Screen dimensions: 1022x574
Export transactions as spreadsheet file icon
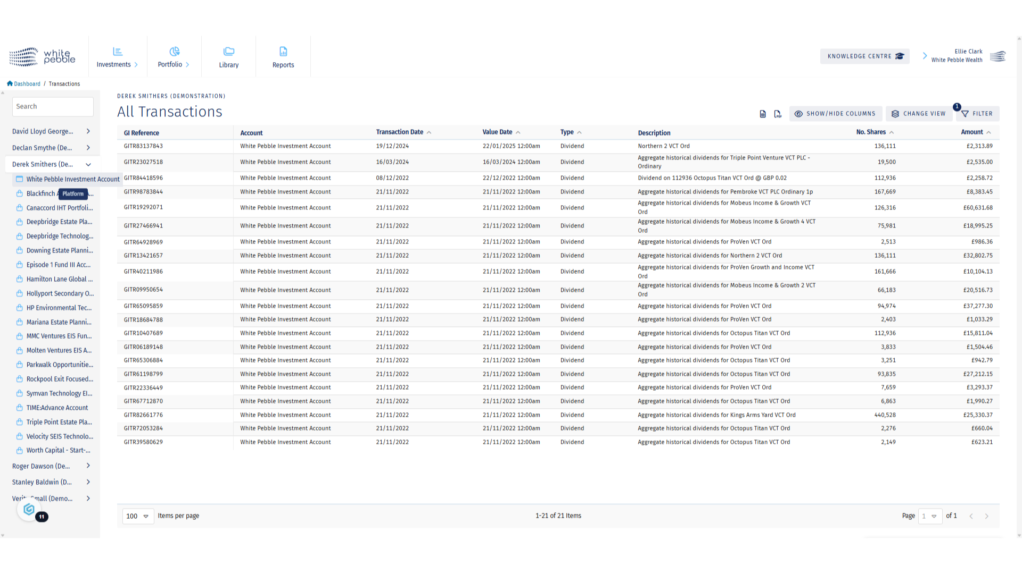[763, 114]
